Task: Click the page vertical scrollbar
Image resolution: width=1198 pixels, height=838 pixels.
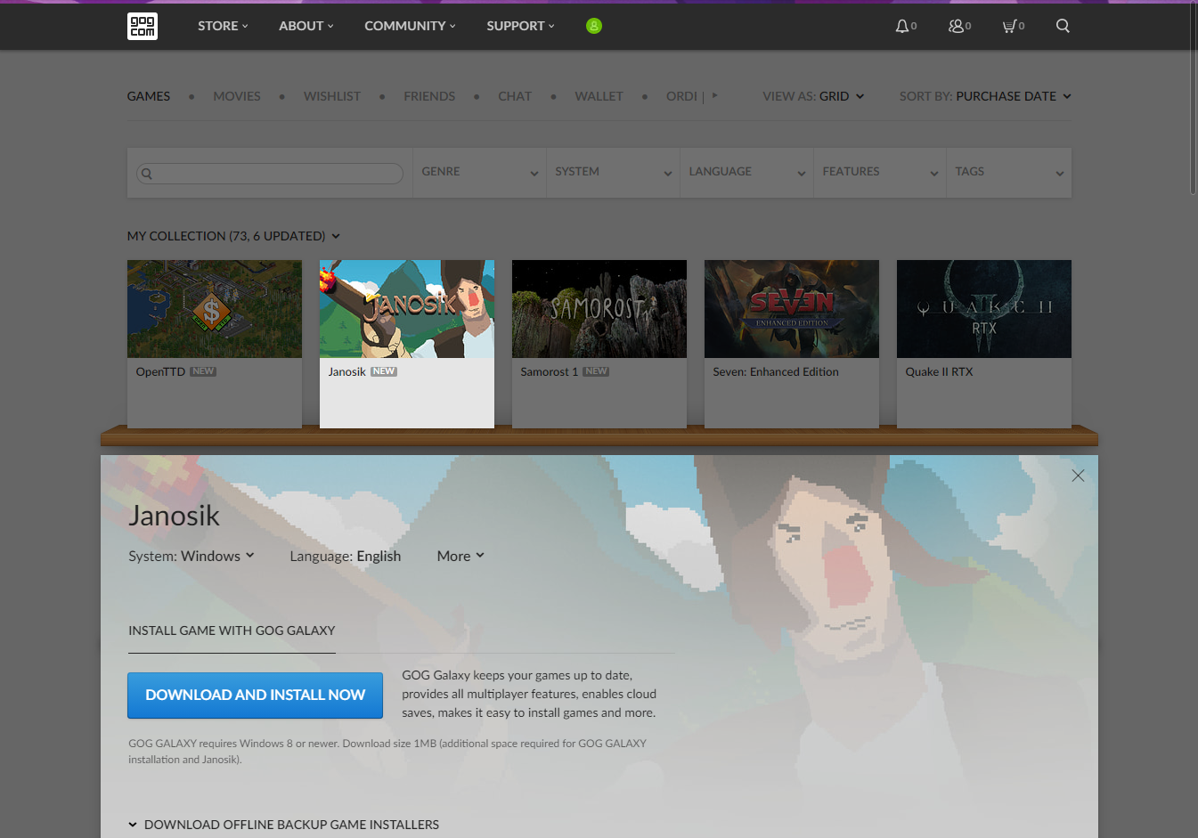Action: point(1193,98)
